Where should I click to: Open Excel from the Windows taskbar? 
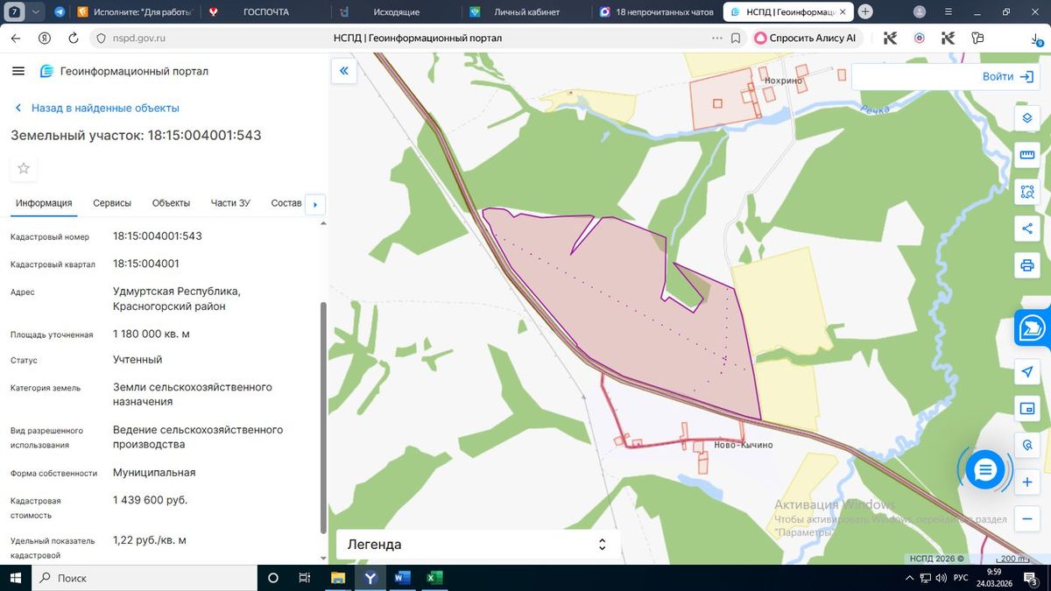click(x=434, y=578)
